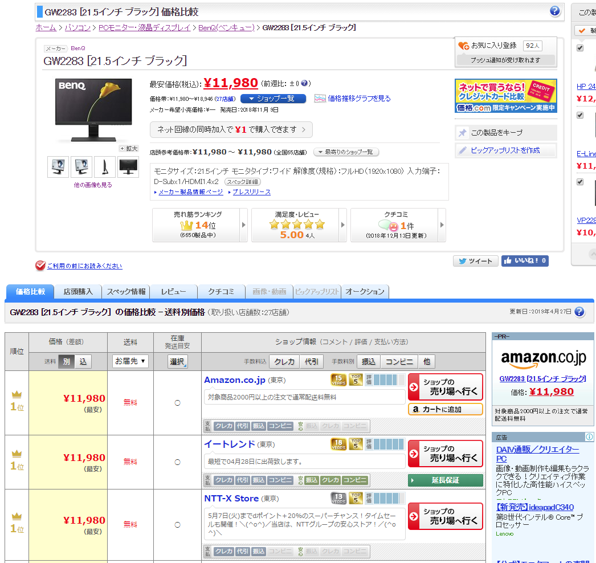596x563 pixels.
Task: Click the speech bubble kuchikomi icon
Action: pos(388,226)
